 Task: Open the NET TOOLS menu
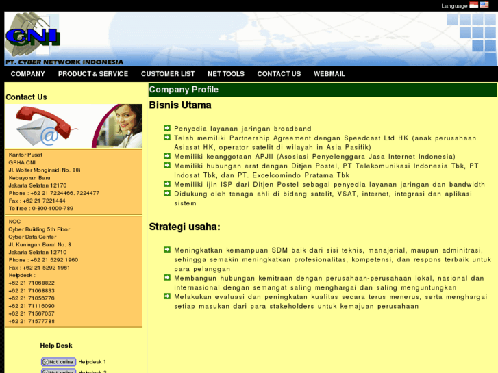[x=226, y=74]
